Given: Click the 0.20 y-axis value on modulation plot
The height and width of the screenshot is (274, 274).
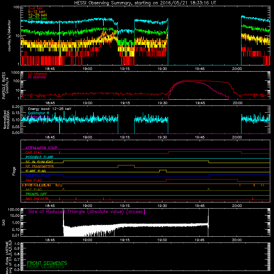Looking at the screenshot, I should (x=16, y=107).
